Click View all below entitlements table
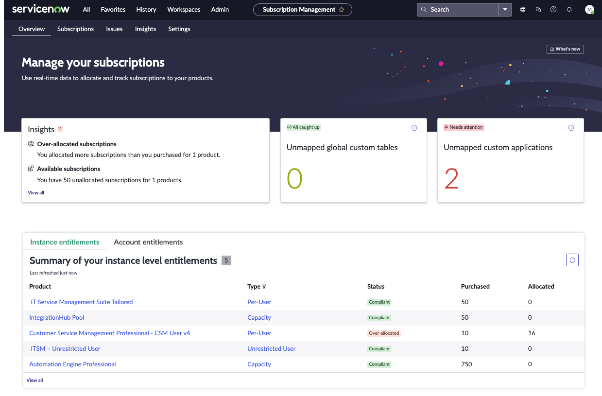The image size is (602, 396). (x=34, y=380)
